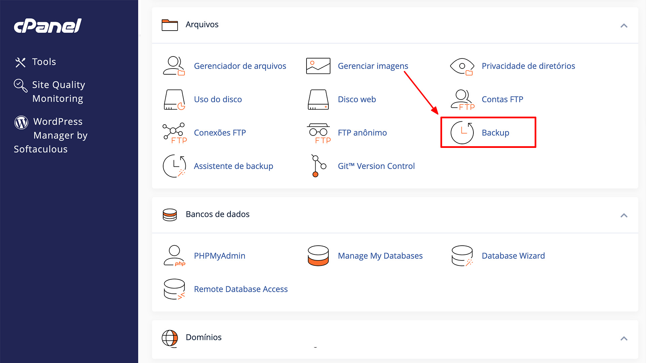This screenshot has width=646, height=363.
Task: Click the Gerenciador de arquivos icon
Action: point(174,66)
